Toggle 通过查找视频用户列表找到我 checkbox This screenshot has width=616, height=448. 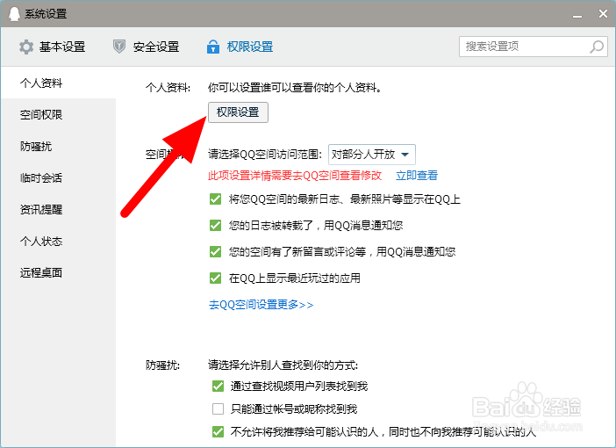click(218, 387)
